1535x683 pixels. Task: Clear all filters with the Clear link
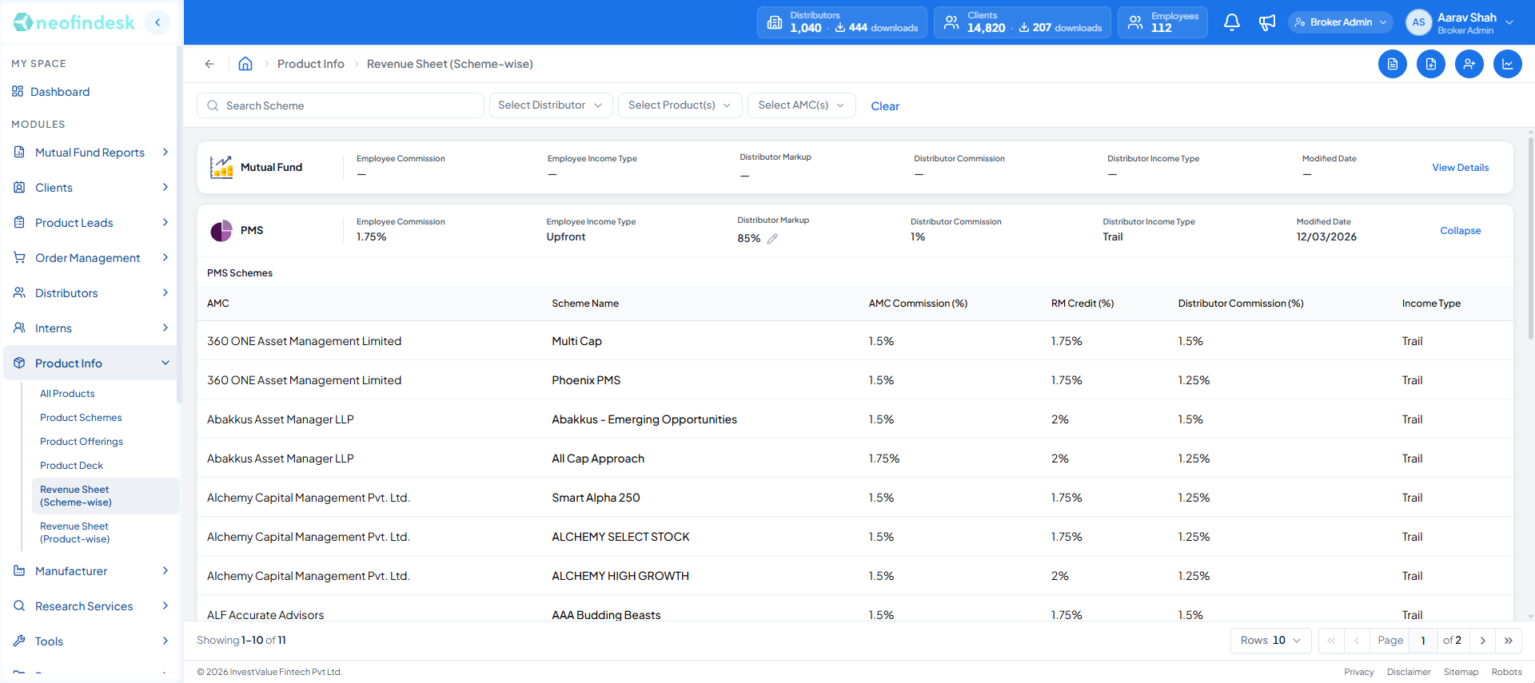point(885,106)
